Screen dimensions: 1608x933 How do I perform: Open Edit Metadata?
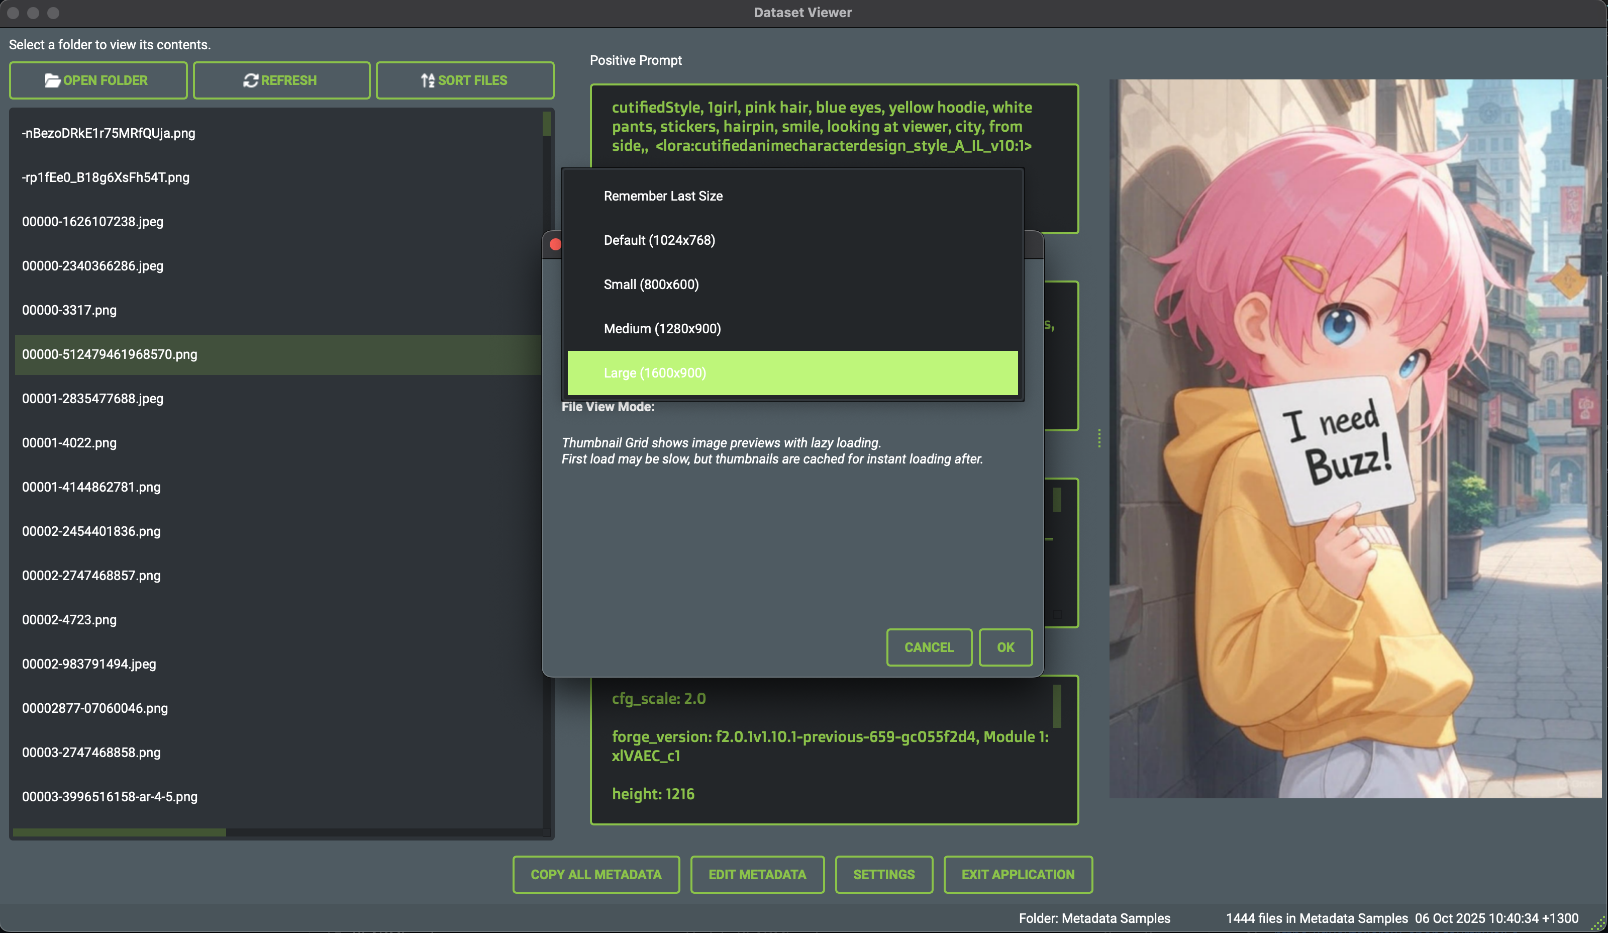click(757, 874)
